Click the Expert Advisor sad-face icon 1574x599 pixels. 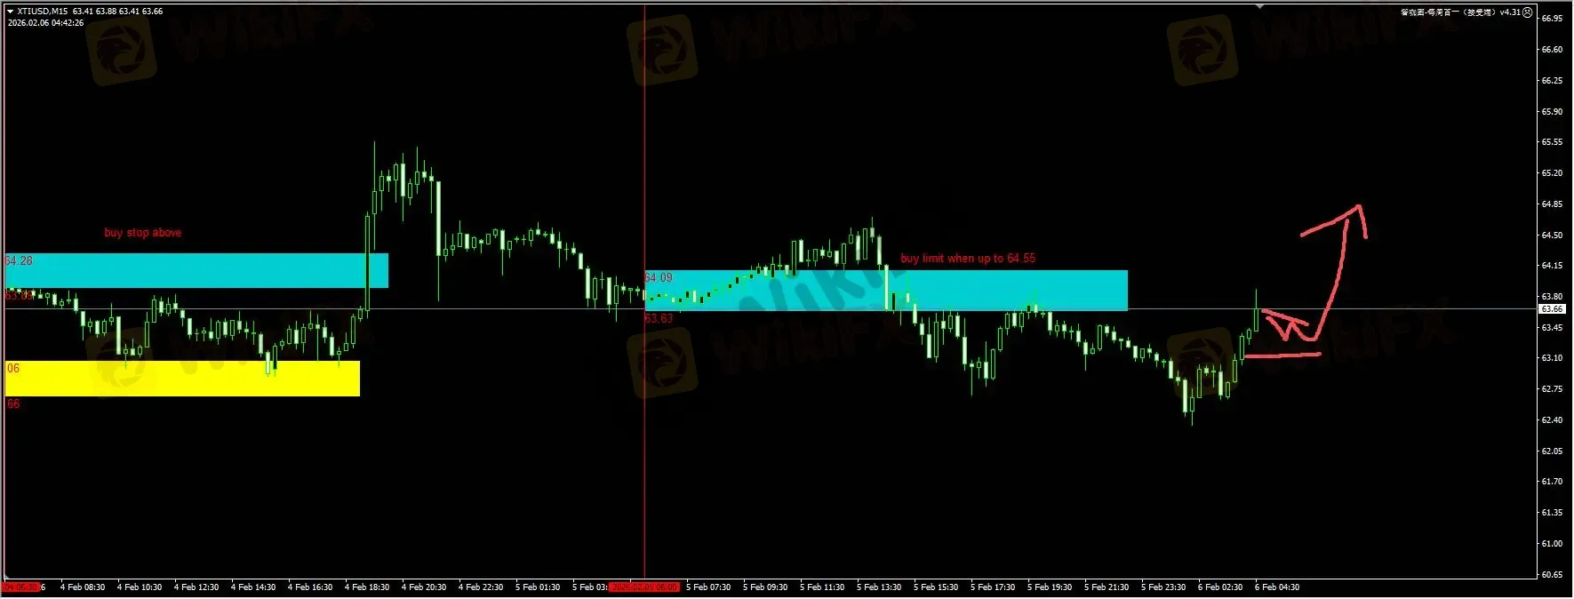click(1529, 12)
